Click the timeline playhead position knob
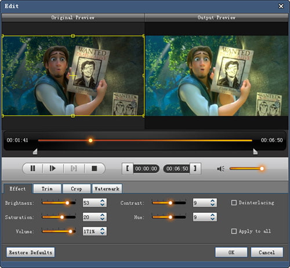This screenshot has width=290, height=268. pos(90,140)
